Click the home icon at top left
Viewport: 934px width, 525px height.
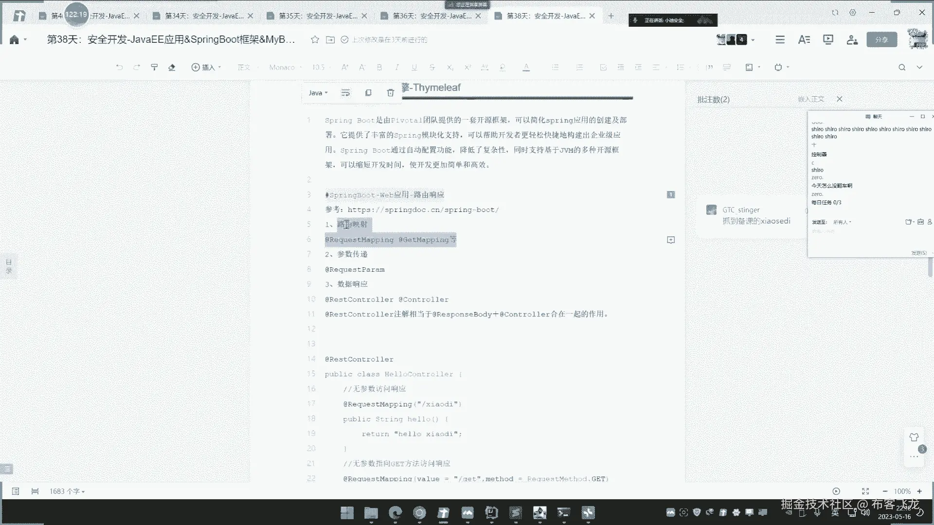coord(14,39)
